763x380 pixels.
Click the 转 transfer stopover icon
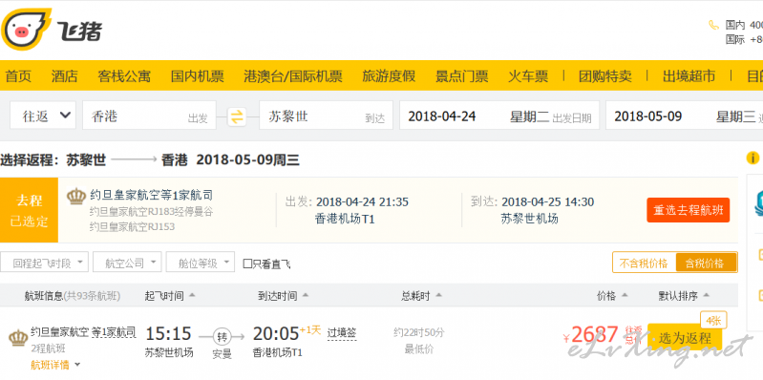click(222, 336)
